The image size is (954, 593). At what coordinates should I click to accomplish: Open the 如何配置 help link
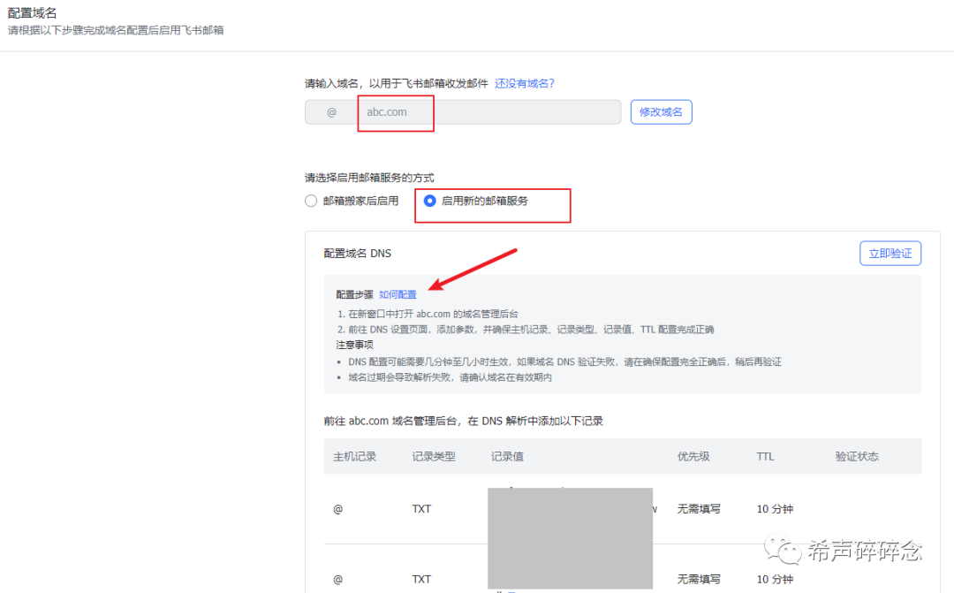tap(397, 293)
